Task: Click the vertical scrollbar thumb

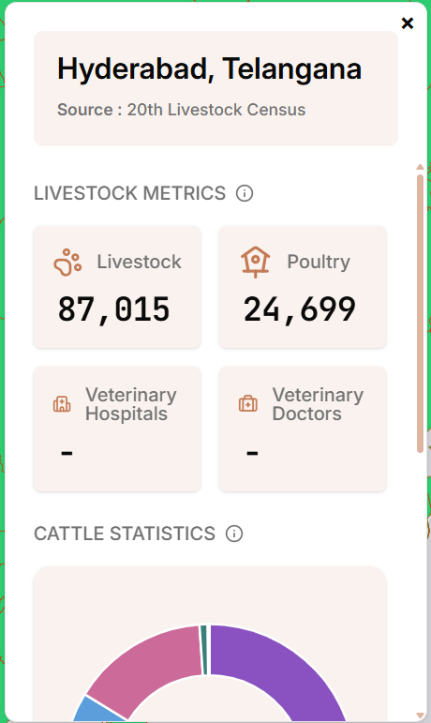Action: (420, 313)
